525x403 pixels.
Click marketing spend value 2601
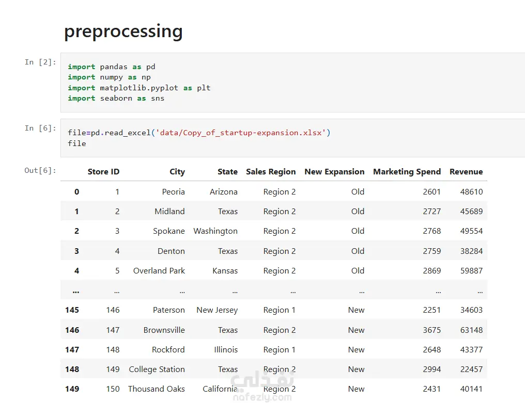tap(432, 191)
